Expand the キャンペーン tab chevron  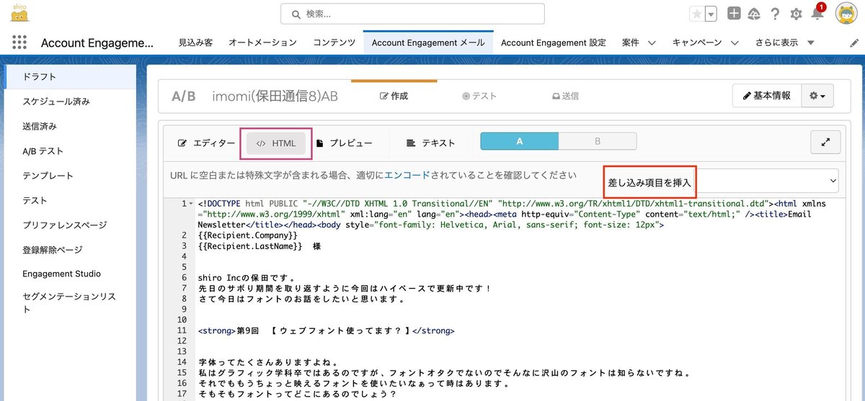[734, 42]
